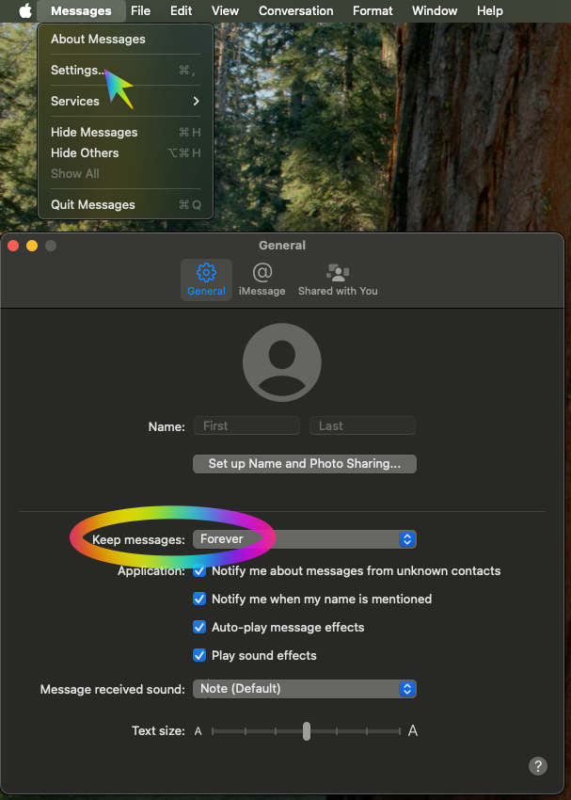The image size is (571, 800).
Task: Choose About Messages from the menu
Action: [125, 39]
